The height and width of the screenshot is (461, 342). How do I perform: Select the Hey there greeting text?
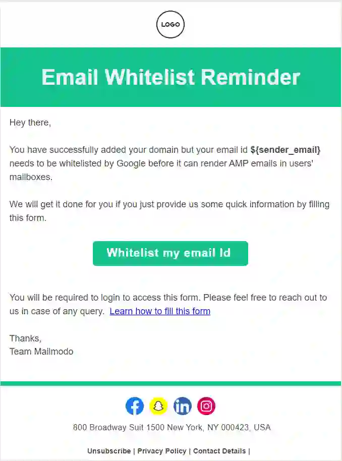point(30,122)
